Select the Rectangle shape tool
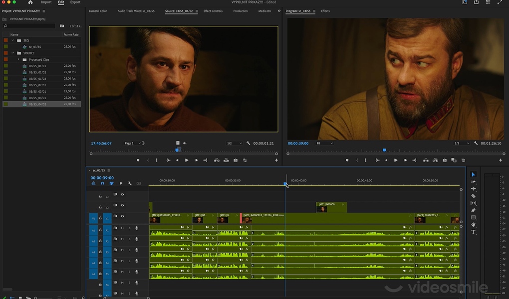 [x=473, y=217]
